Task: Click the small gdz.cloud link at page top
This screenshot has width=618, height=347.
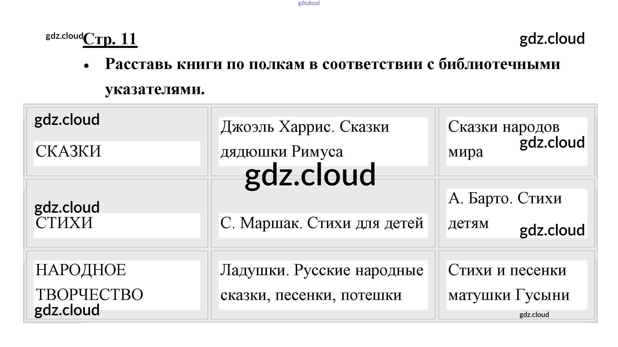Action: click(309, 3)
